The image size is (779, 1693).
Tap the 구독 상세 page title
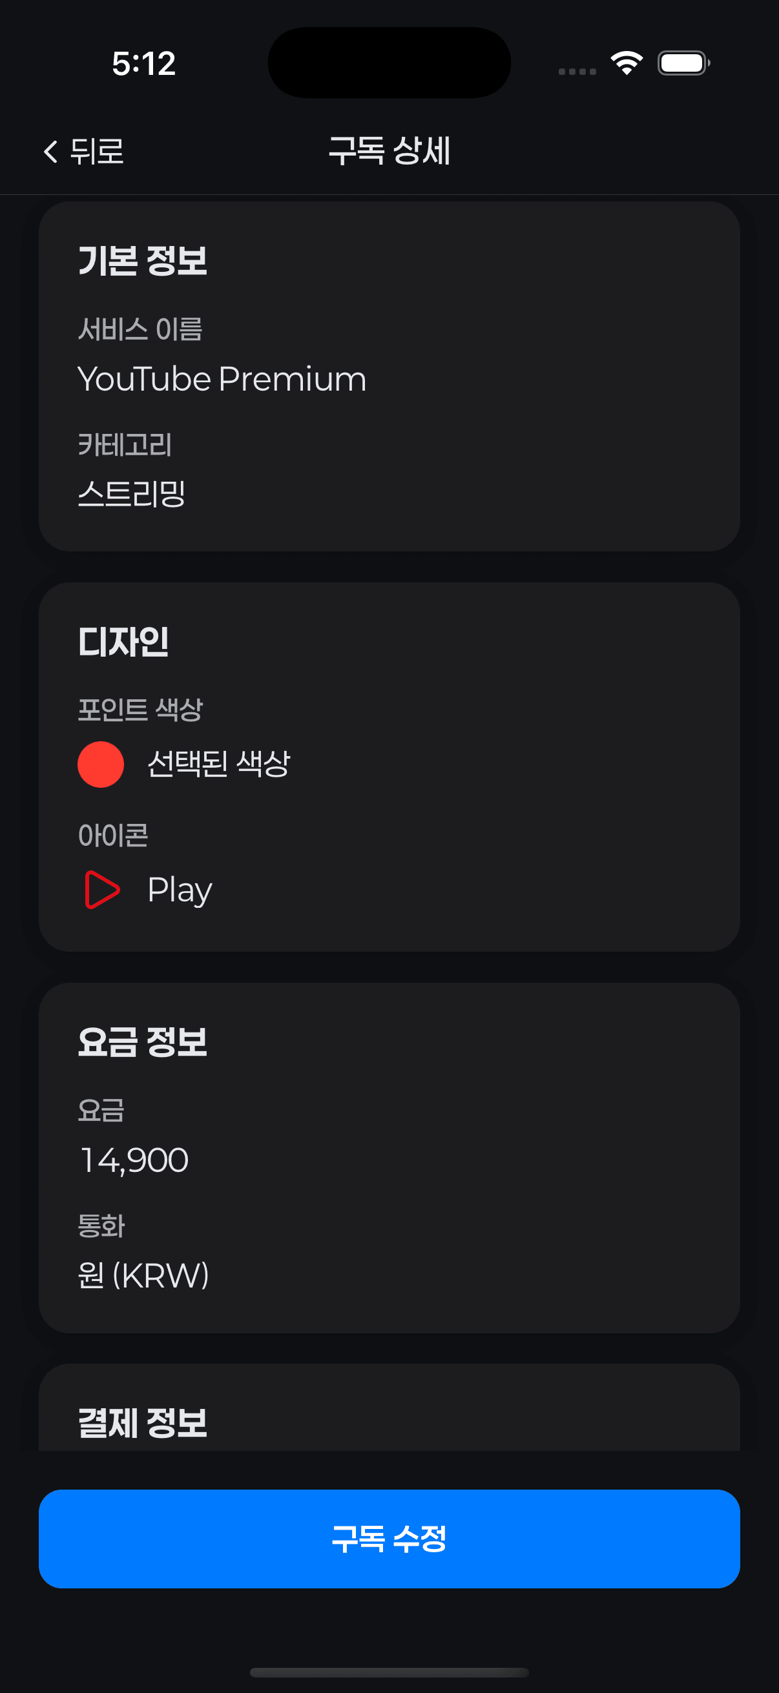coord(389,151)
